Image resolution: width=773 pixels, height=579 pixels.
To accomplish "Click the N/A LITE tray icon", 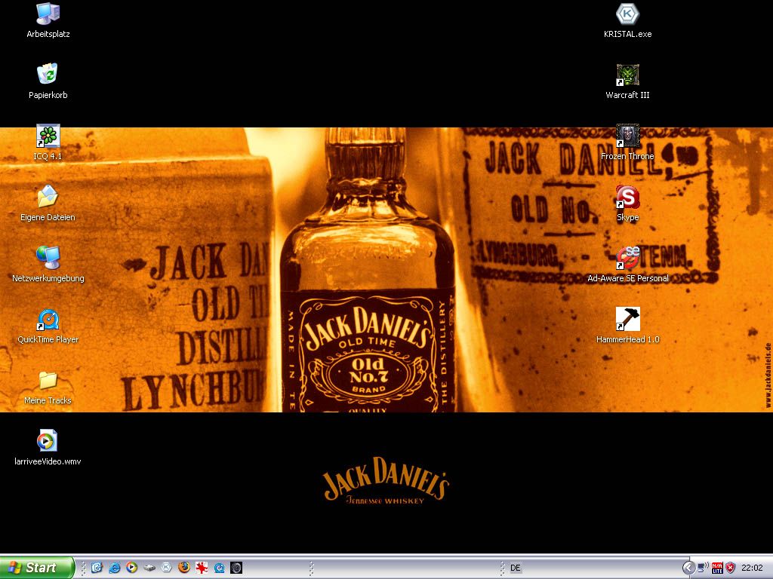I will point(717,568).
